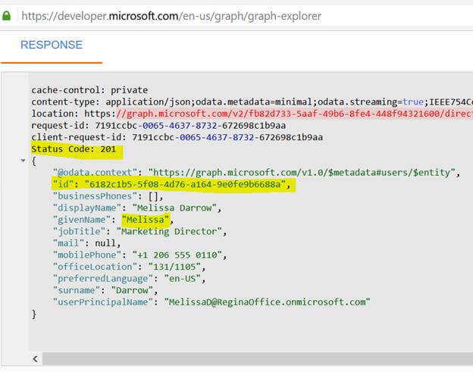Click the jobTitle 'Marketing Director' value
473x372 pixels.
169,232
